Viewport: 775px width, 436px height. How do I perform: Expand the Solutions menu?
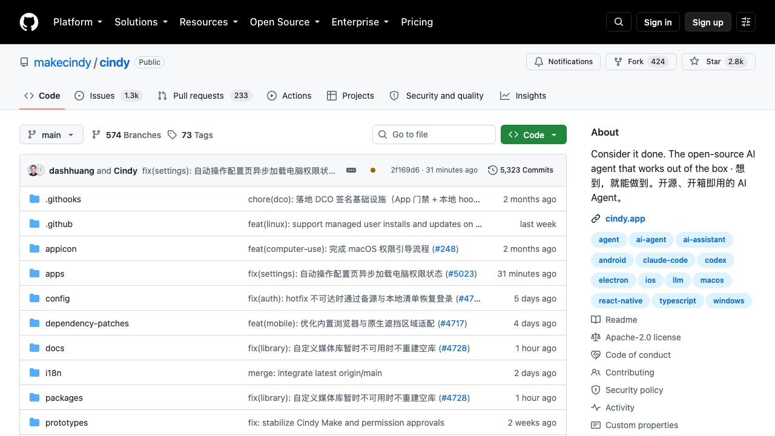coord(141,22)
